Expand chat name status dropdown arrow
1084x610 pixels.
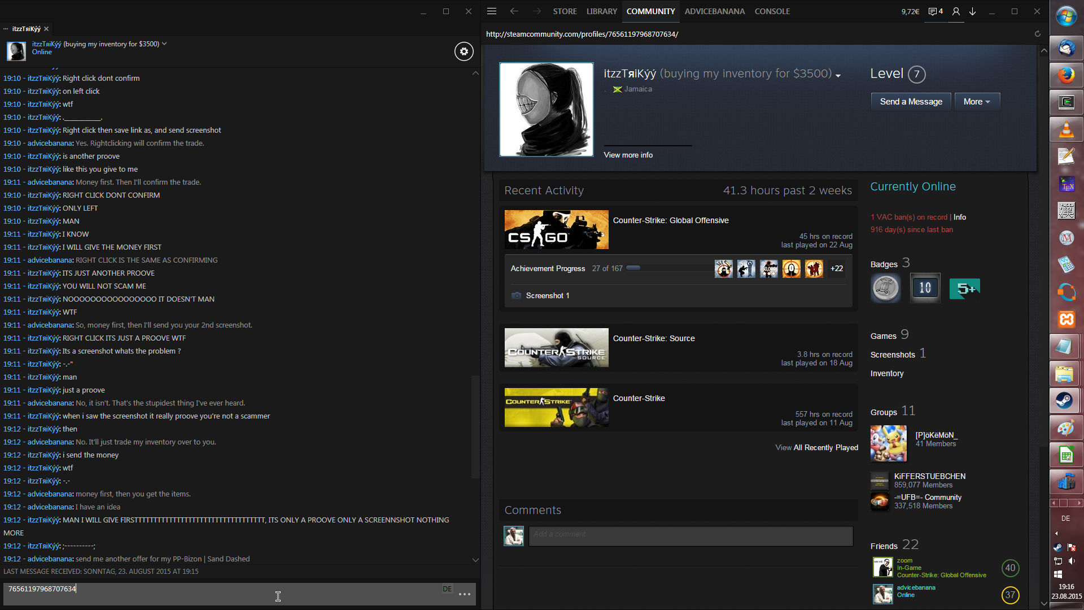164,43
